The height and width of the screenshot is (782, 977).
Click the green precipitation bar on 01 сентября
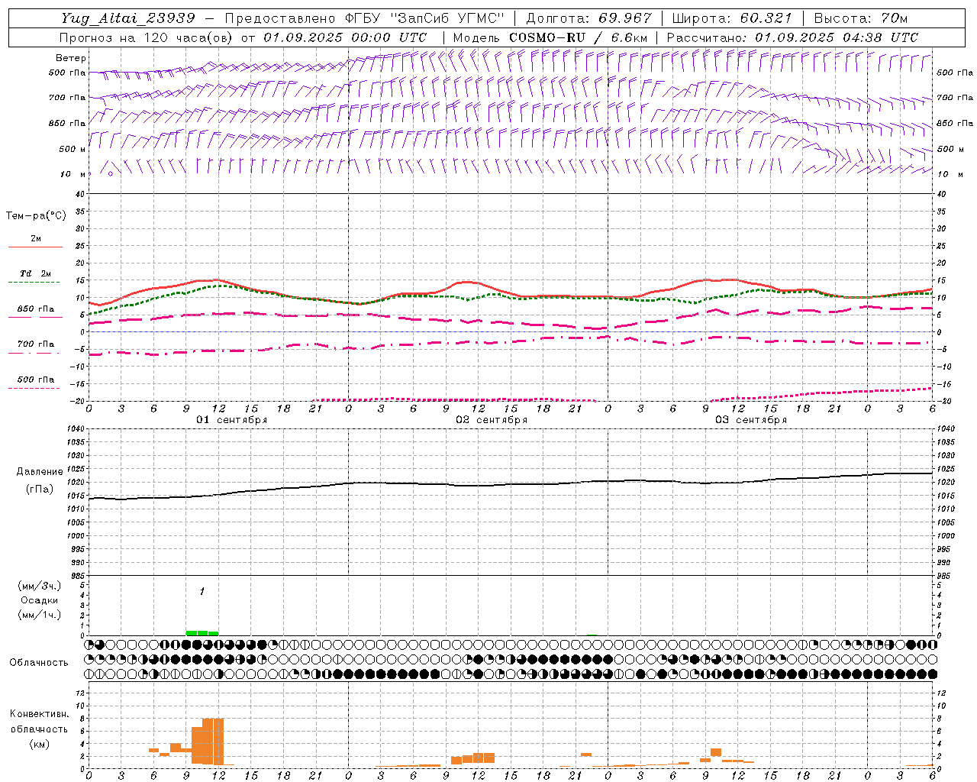pos(202,633)
